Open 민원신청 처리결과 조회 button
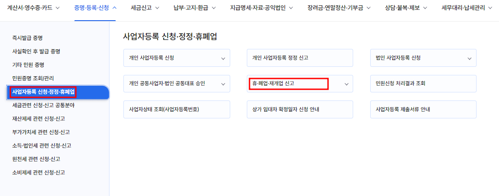The height and width of the screenshot is (196, 499). pyautogui.click(x=423, y=84)
